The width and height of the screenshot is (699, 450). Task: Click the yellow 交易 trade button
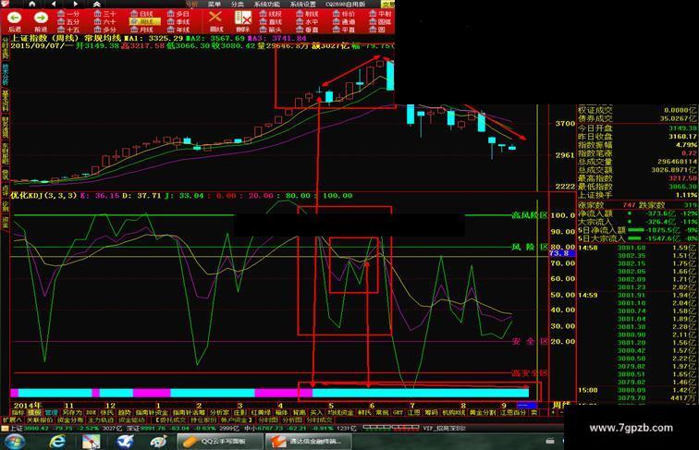click(x=387, y=4)
